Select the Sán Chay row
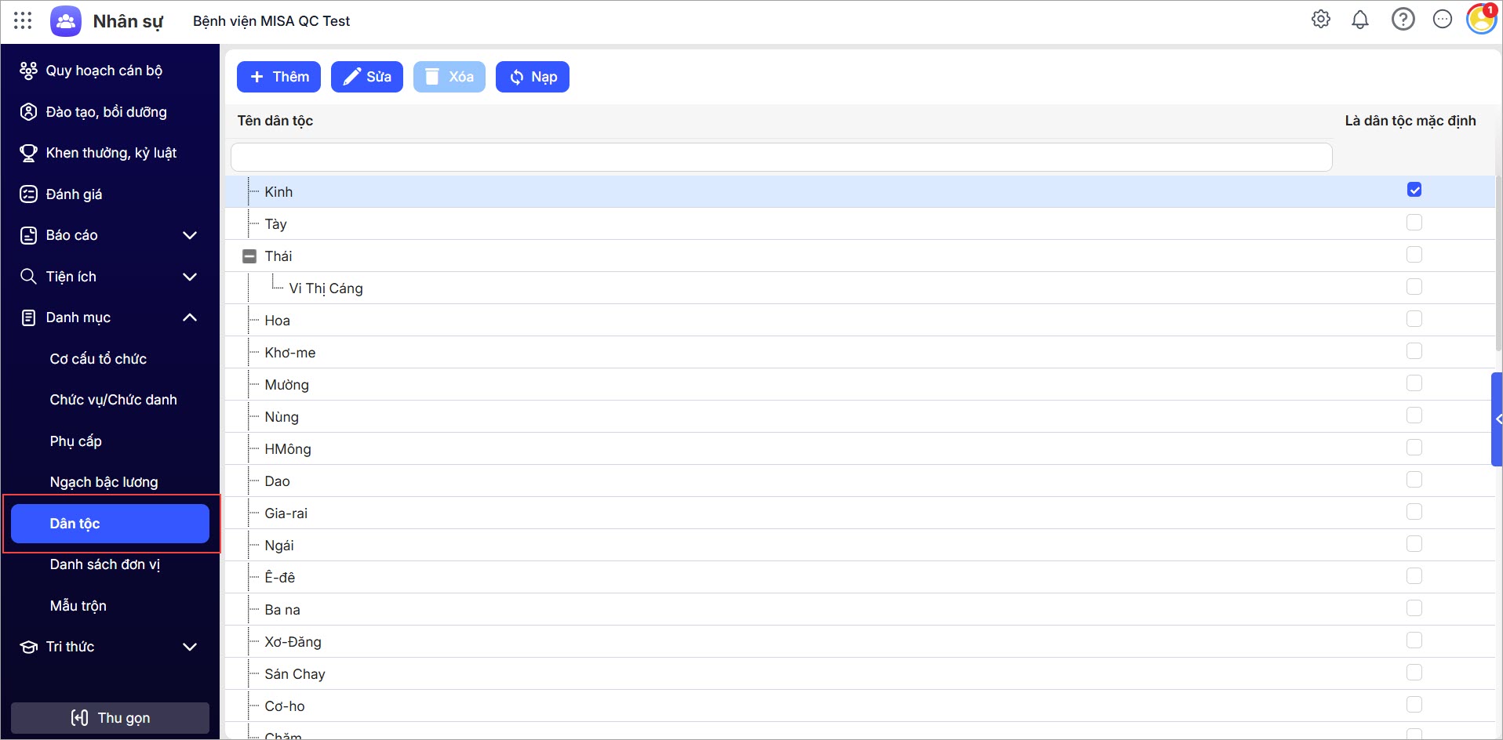 pos(860,673)
